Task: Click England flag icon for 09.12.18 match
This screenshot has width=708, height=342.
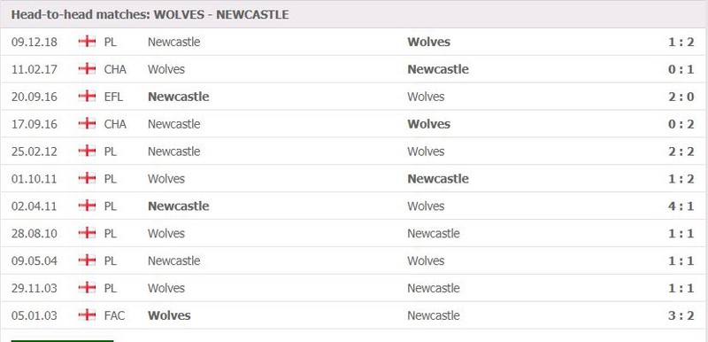Action: coord(87,42)
